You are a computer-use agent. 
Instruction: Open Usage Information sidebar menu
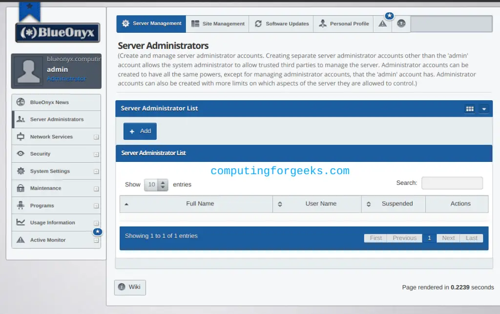tap(57, 223)
